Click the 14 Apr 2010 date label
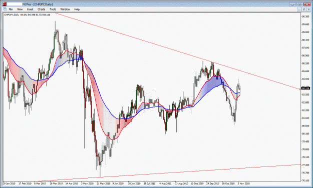The height and width of the screenshot is (188, 313). point(72,183)
